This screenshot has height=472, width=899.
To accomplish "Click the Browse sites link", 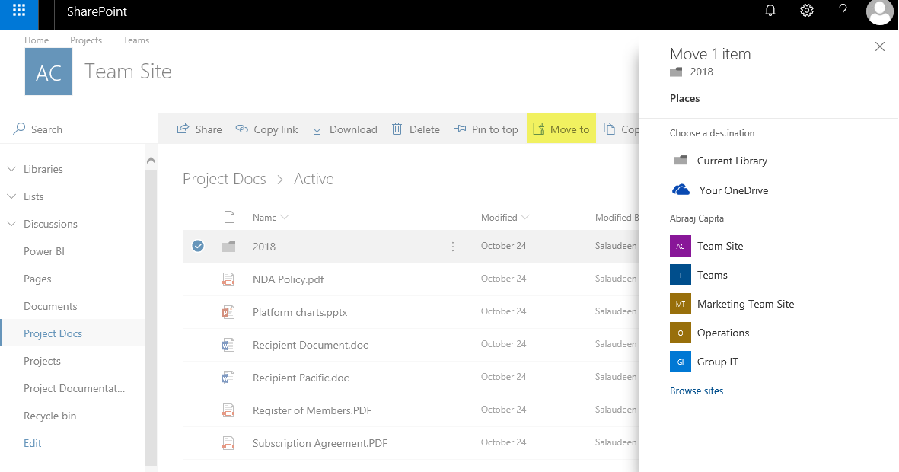I will 696,391.
